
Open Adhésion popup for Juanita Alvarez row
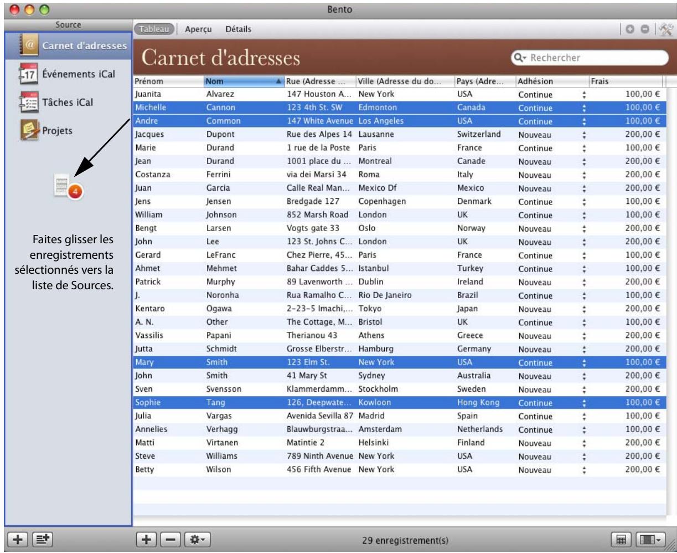tap(583, 95)
